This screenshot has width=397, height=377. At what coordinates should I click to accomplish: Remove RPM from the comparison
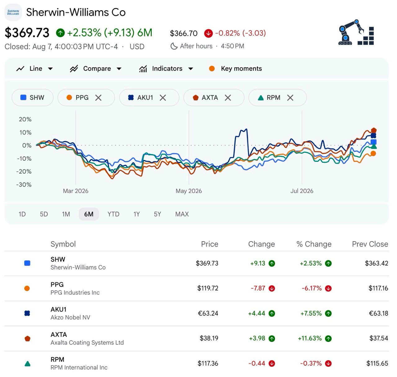(x=290, y=98)
